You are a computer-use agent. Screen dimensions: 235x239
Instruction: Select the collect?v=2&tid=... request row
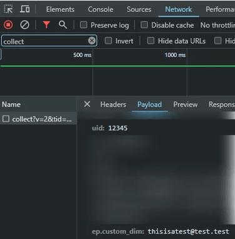[x=38, y=119]
